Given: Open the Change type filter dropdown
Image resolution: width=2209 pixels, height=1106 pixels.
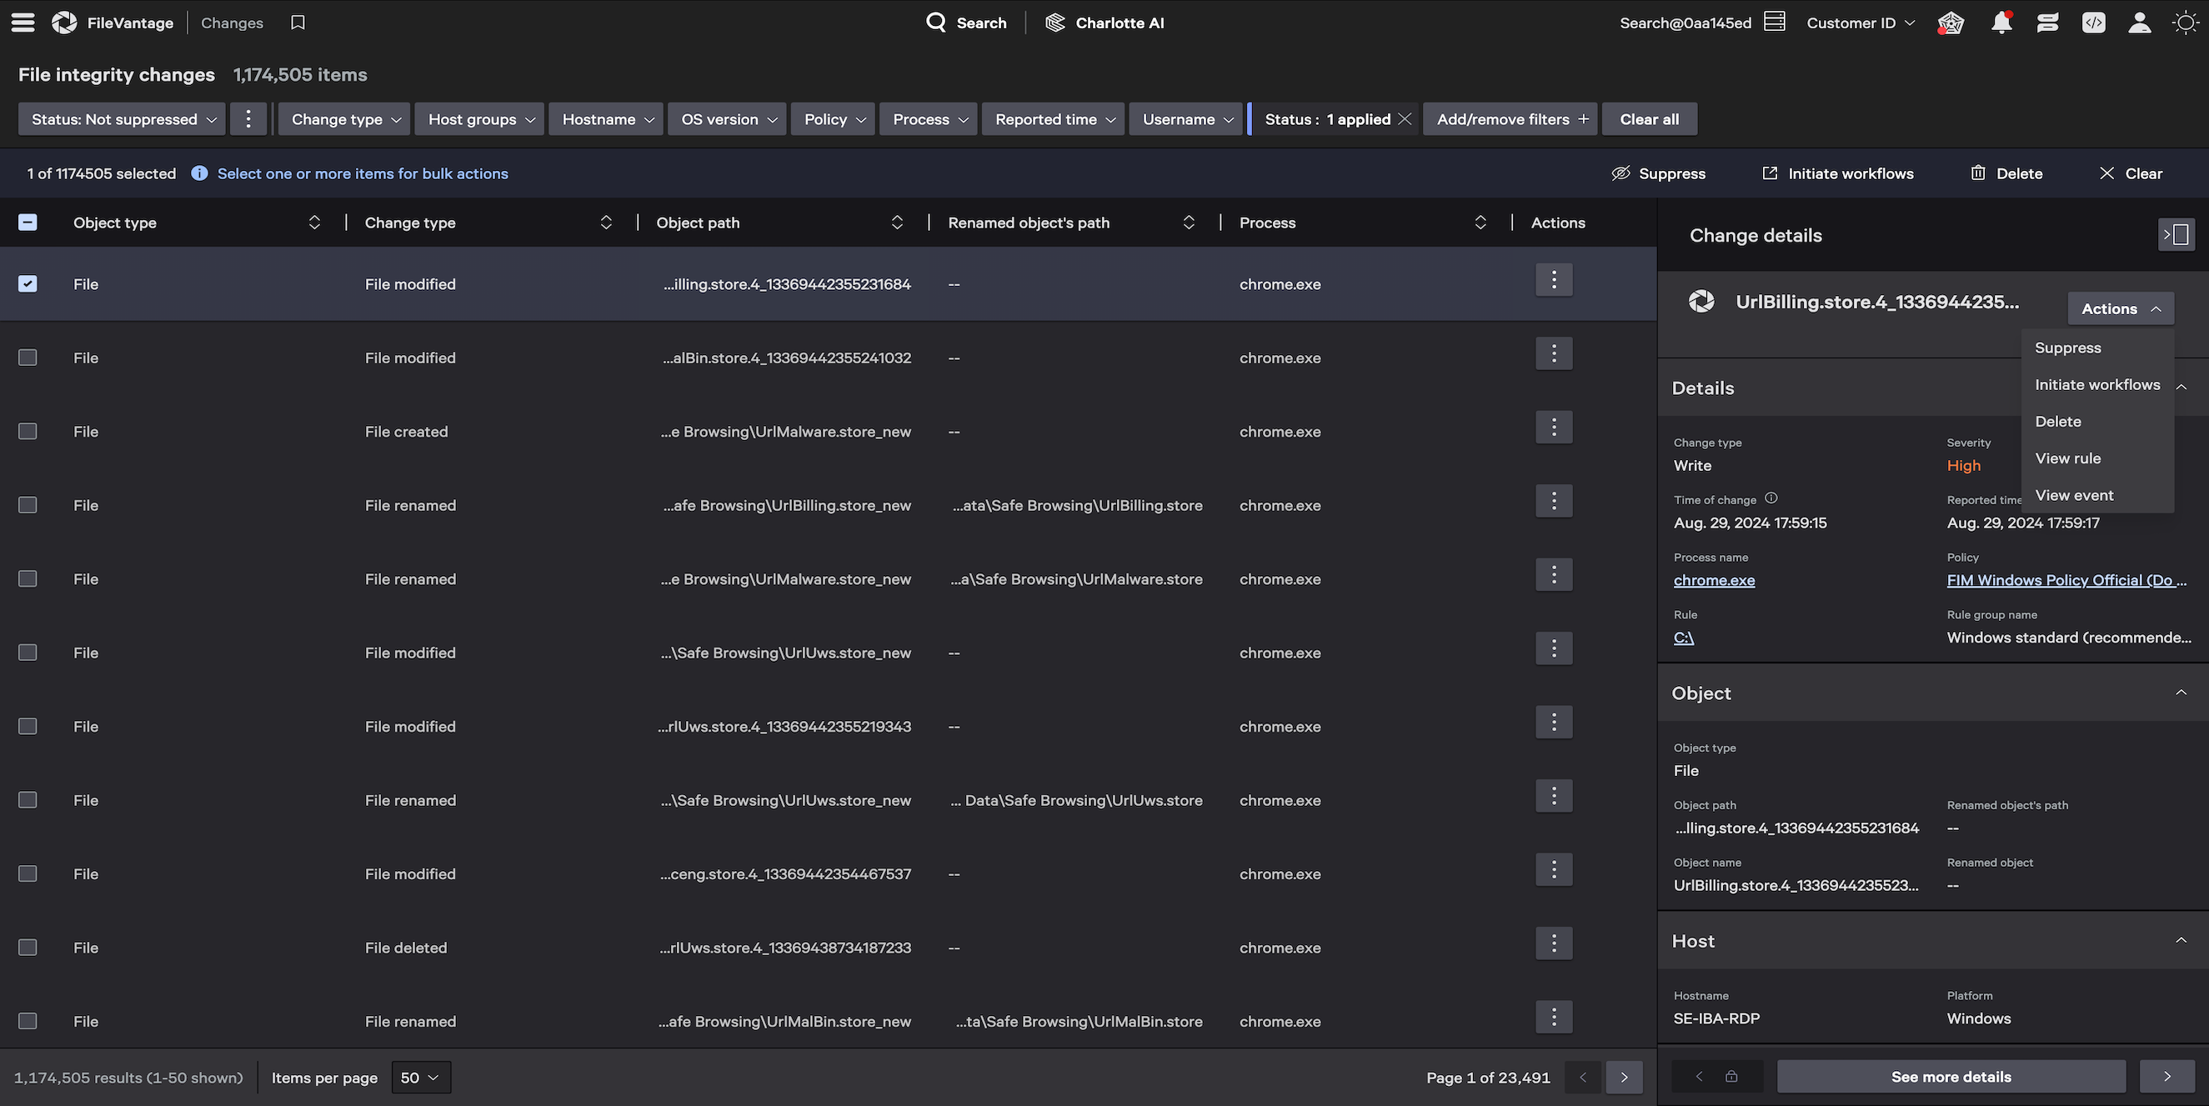Looking at the screenshot, I should (x=343, y=118).
